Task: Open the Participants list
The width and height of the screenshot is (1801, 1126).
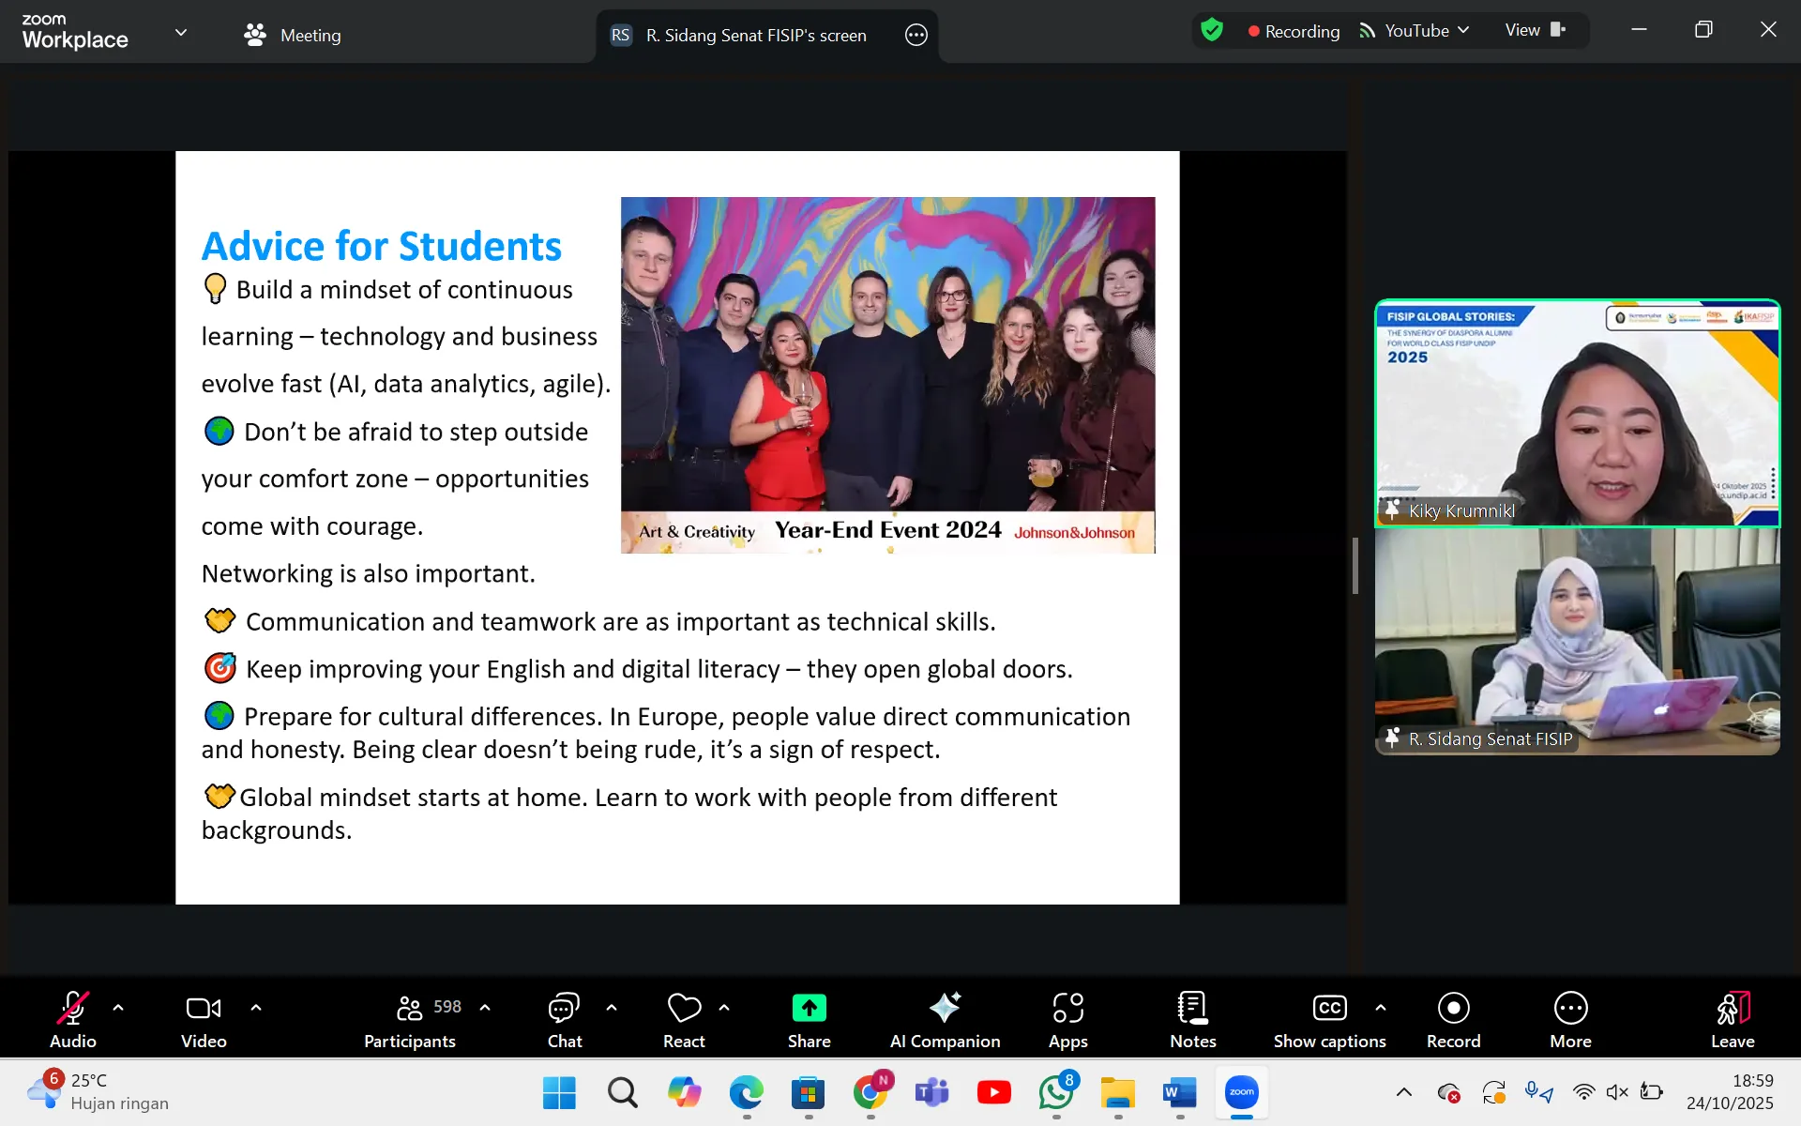Action: pos(410,1019)
